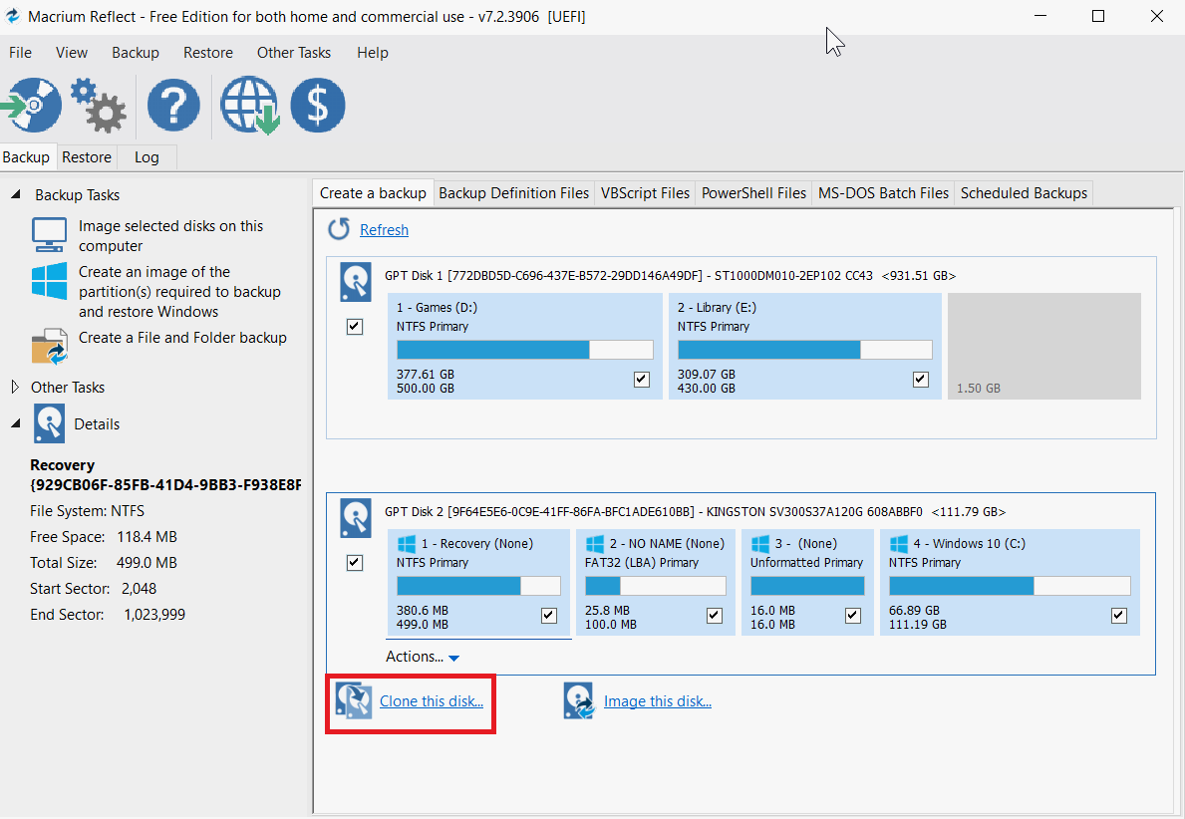1185x819 pixels.
Task: Click the File and Folder backup icon
Action: pyautogui.click(x=50, y=346)
